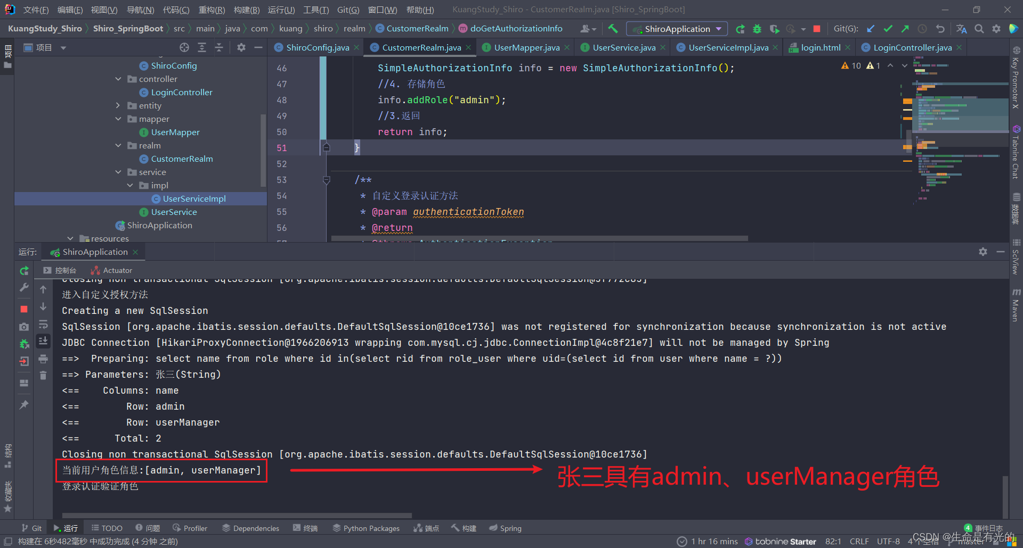Image resolution: width=1023 pixels, height=548 pixels.
Task: Click CRLF line separator in status bar
Action: click(859, 541)
